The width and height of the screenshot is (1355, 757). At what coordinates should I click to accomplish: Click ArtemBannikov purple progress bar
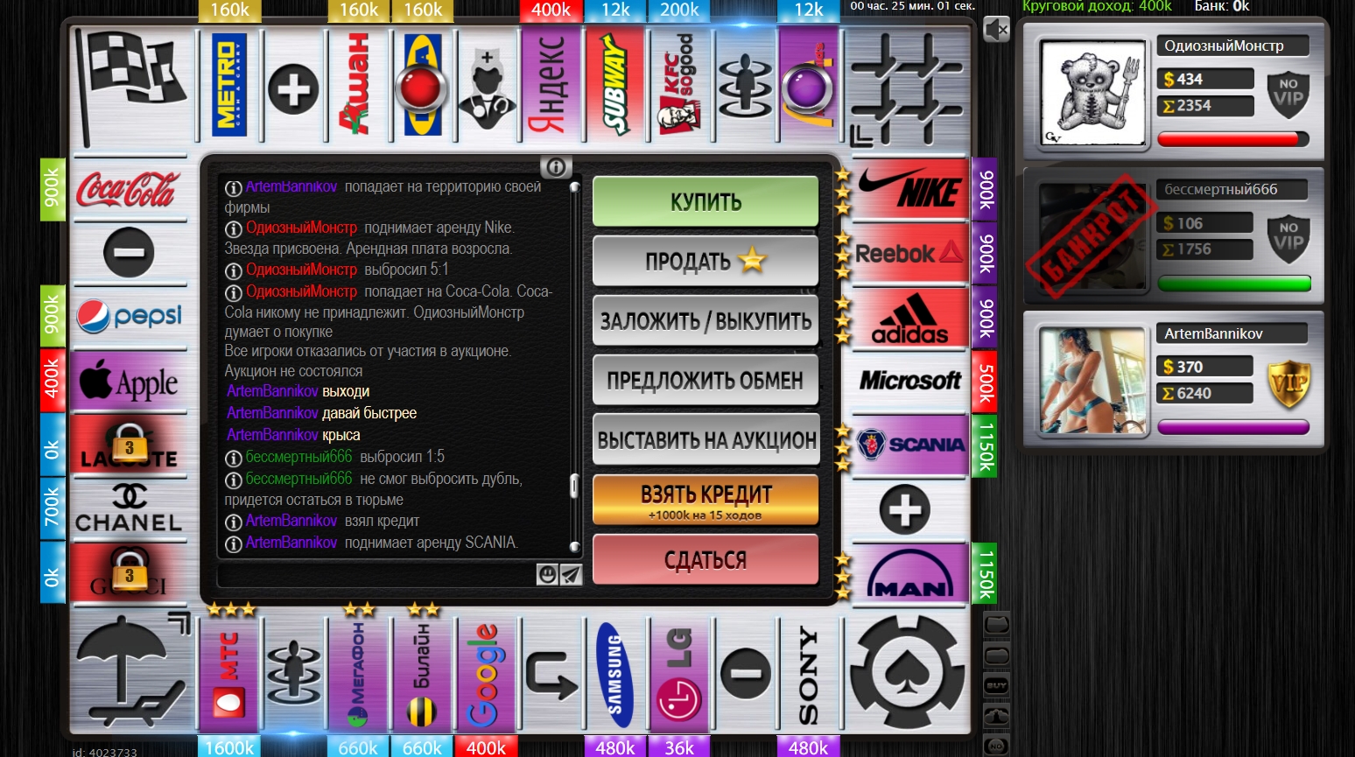tap(1232, 427)
